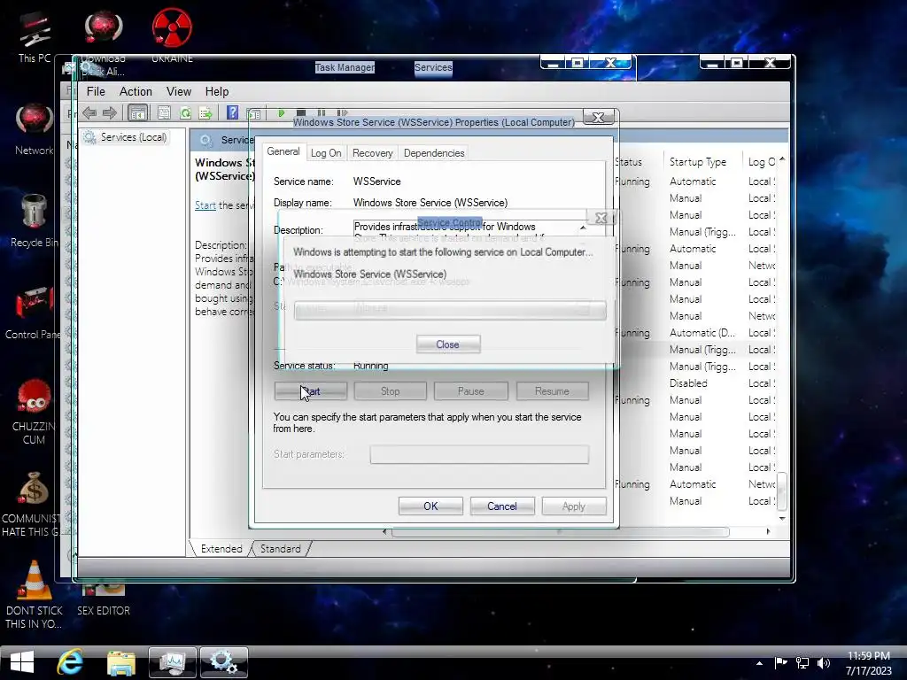Click the Forward arrow in Services toolbar
907x680 pixels.
click(x=109, y=112)
